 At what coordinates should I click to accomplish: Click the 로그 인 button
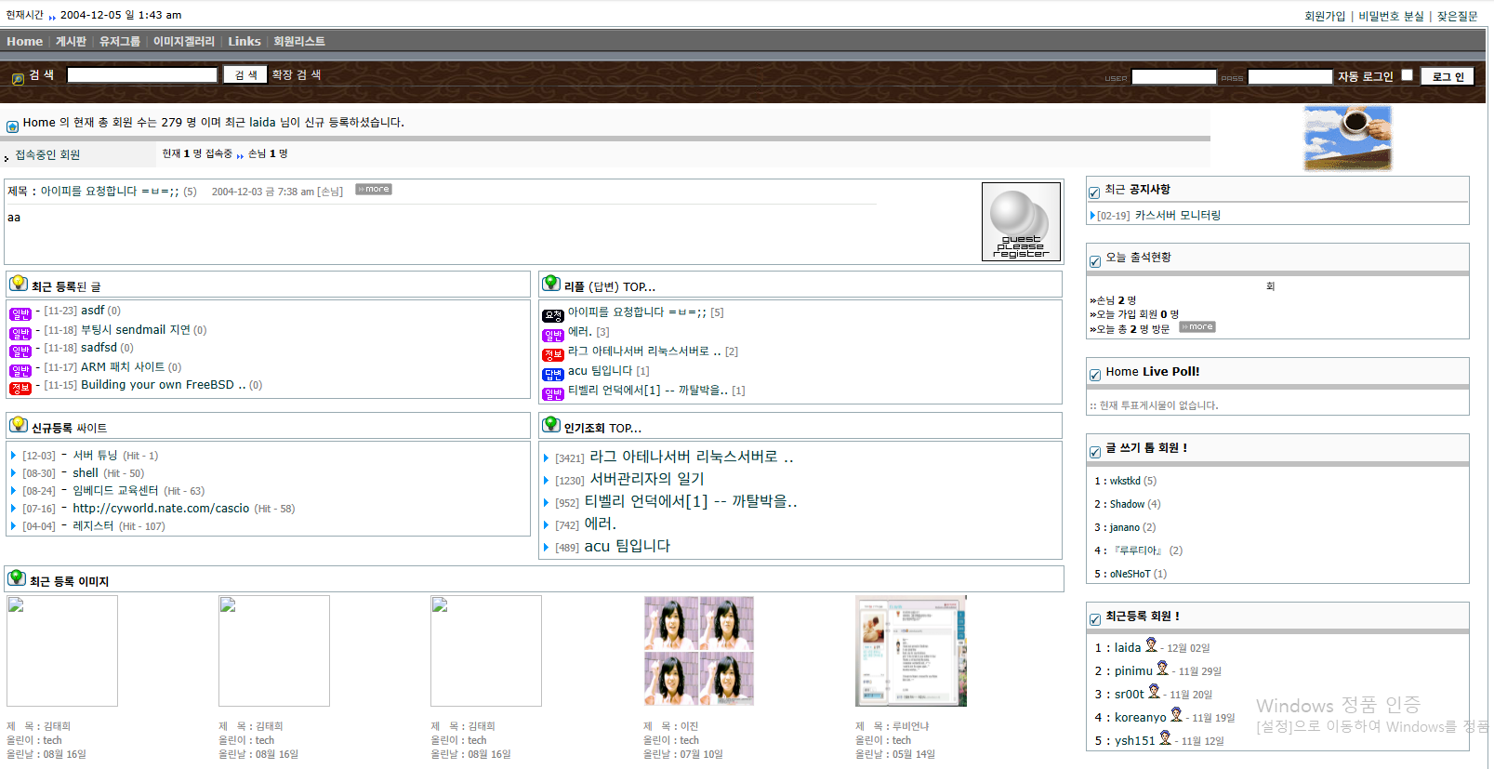1447,77
